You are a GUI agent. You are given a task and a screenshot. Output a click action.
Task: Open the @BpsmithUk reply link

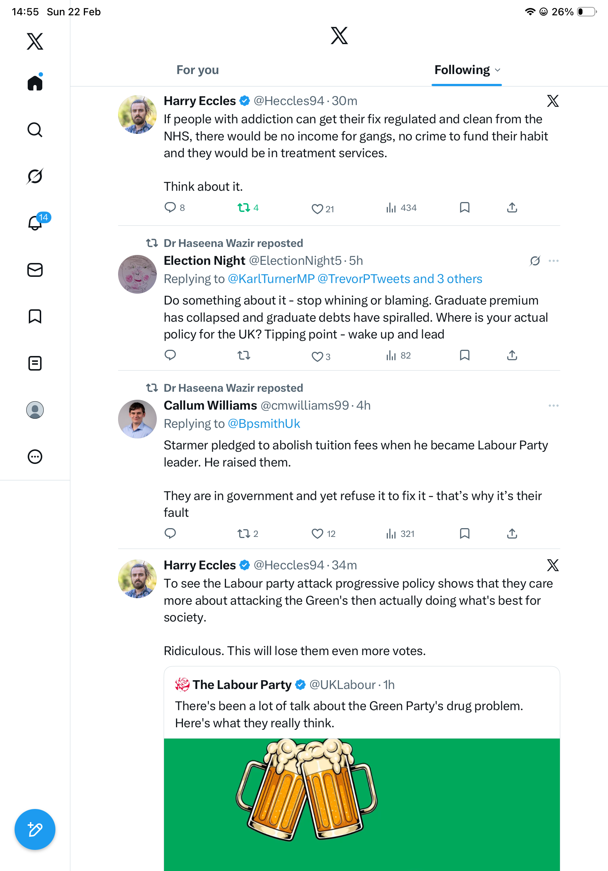(264, 424)
